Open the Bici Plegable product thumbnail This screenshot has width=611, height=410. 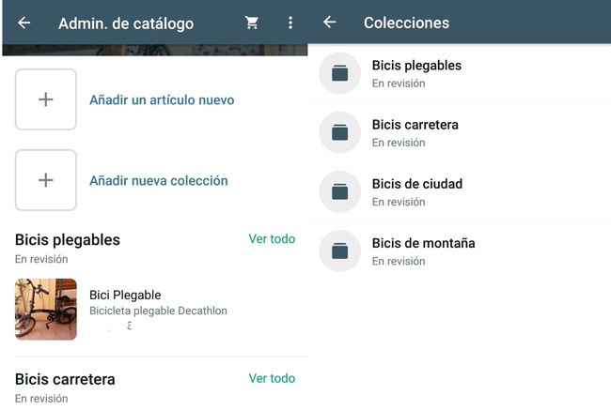46,309
